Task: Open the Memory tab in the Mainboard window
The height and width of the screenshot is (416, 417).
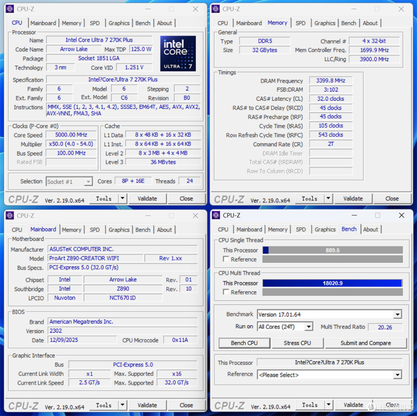Action: click(x=71, y=230)
